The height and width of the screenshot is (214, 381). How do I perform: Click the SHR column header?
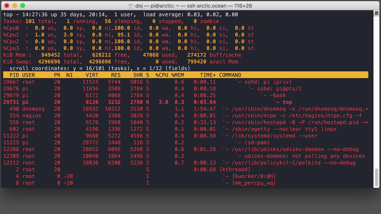pos(138,75)
